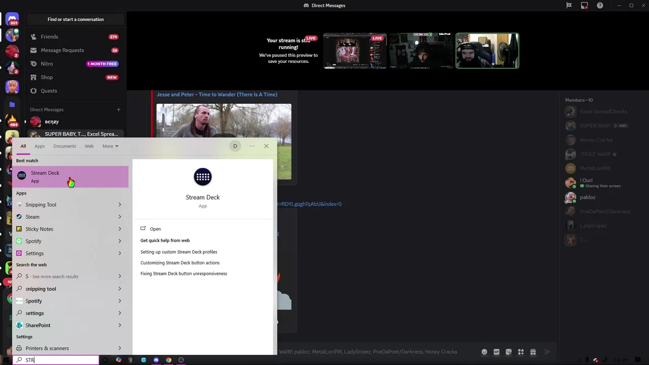This screenshot has height=365, width=649.
Task: Expand Steam result options arrow
Action: pos(120,217)
